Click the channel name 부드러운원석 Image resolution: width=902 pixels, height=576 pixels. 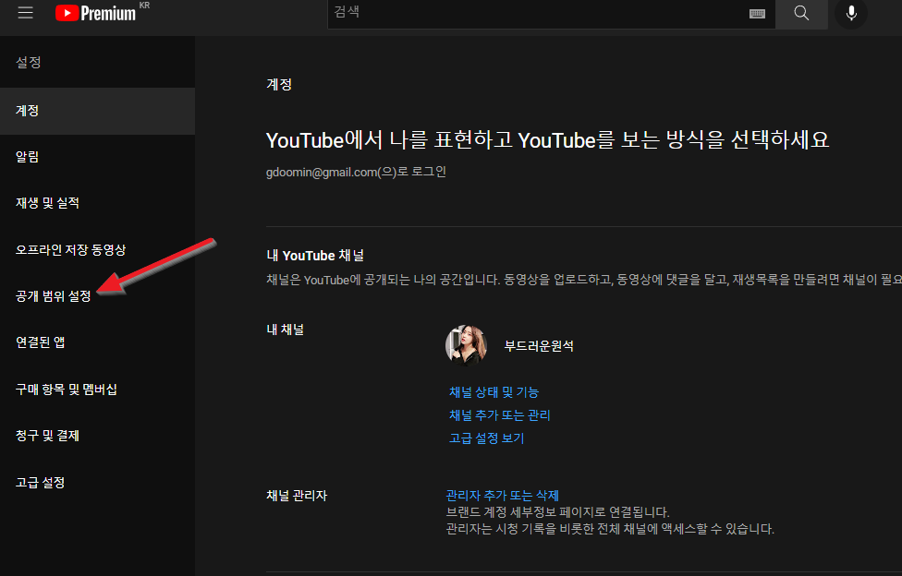click(x=539, y=346)
